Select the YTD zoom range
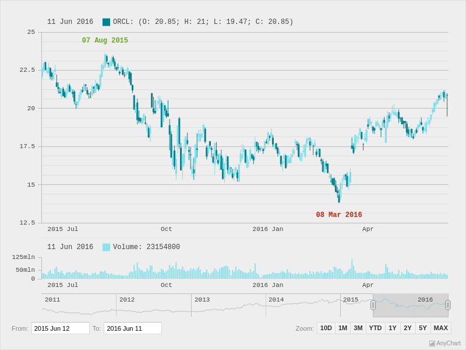Viewport: 466px width, 350px height. coord(375,328)
